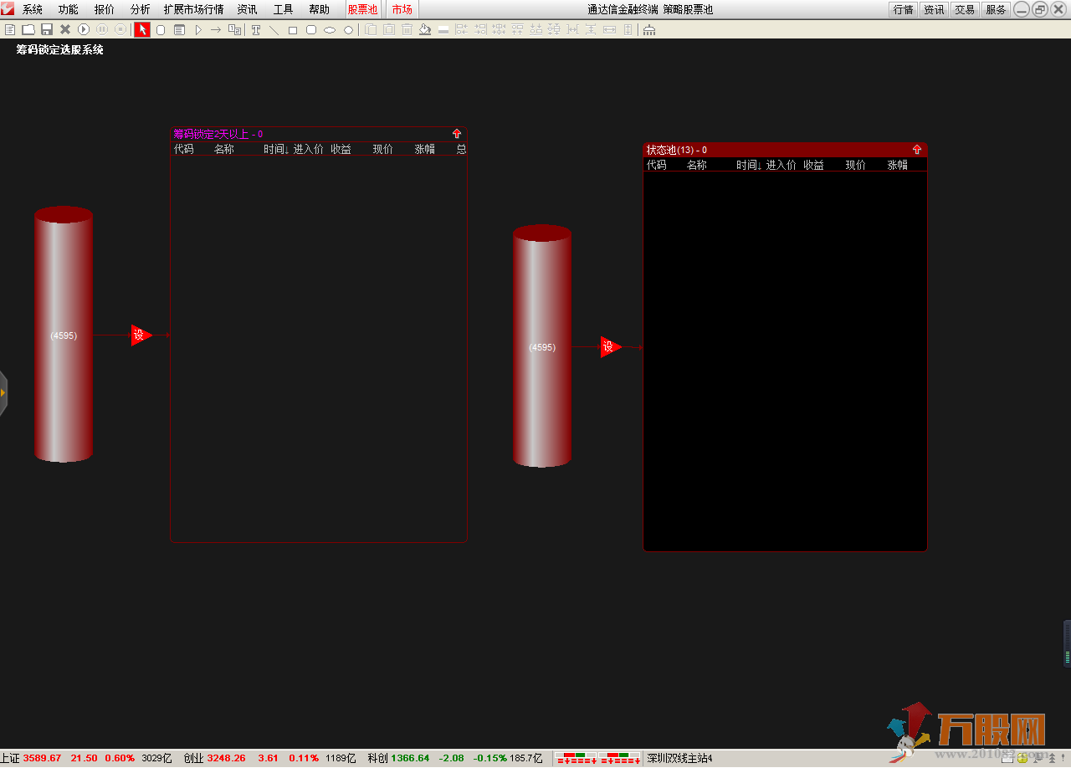Click the 行情 button at top right
Viewport: 1071px width, 768px height.
(x=903, y=9)
